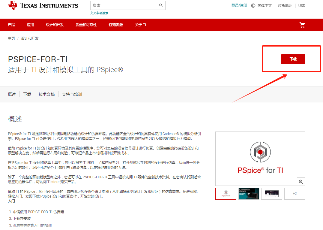
Task: Switch to the 概述 tab
Action: [x=12, y=94]
